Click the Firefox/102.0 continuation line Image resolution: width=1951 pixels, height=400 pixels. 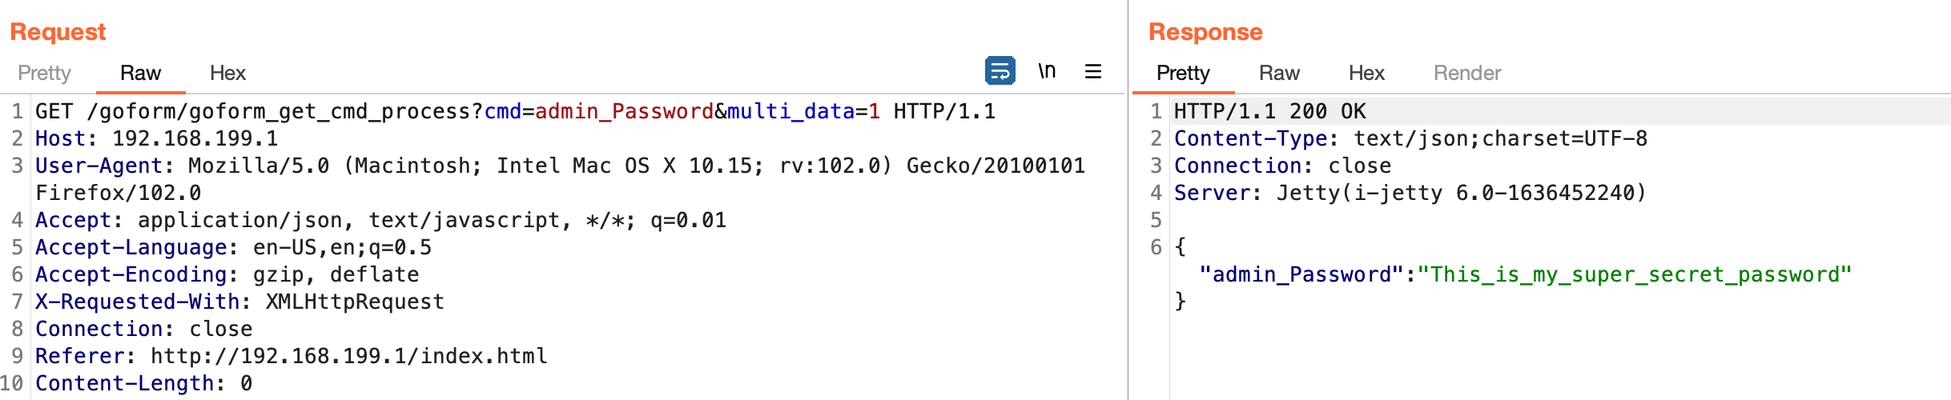coord(119,193)
